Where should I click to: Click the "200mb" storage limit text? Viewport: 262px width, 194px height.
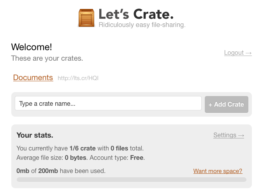48,171
